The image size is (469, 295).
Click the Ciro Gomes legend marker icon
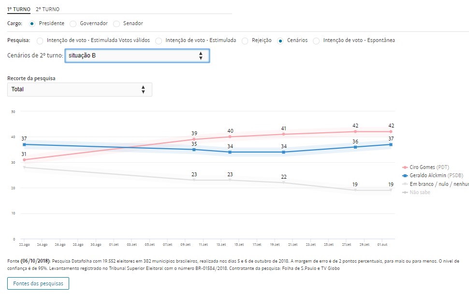tap(405, 168)
